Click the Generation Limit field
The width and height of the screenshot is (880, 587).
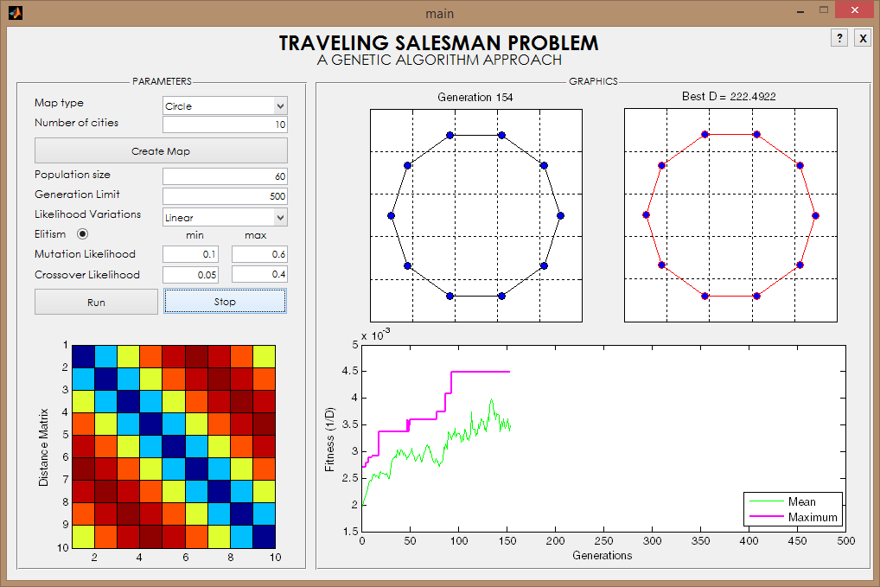[x=225, y=196]
